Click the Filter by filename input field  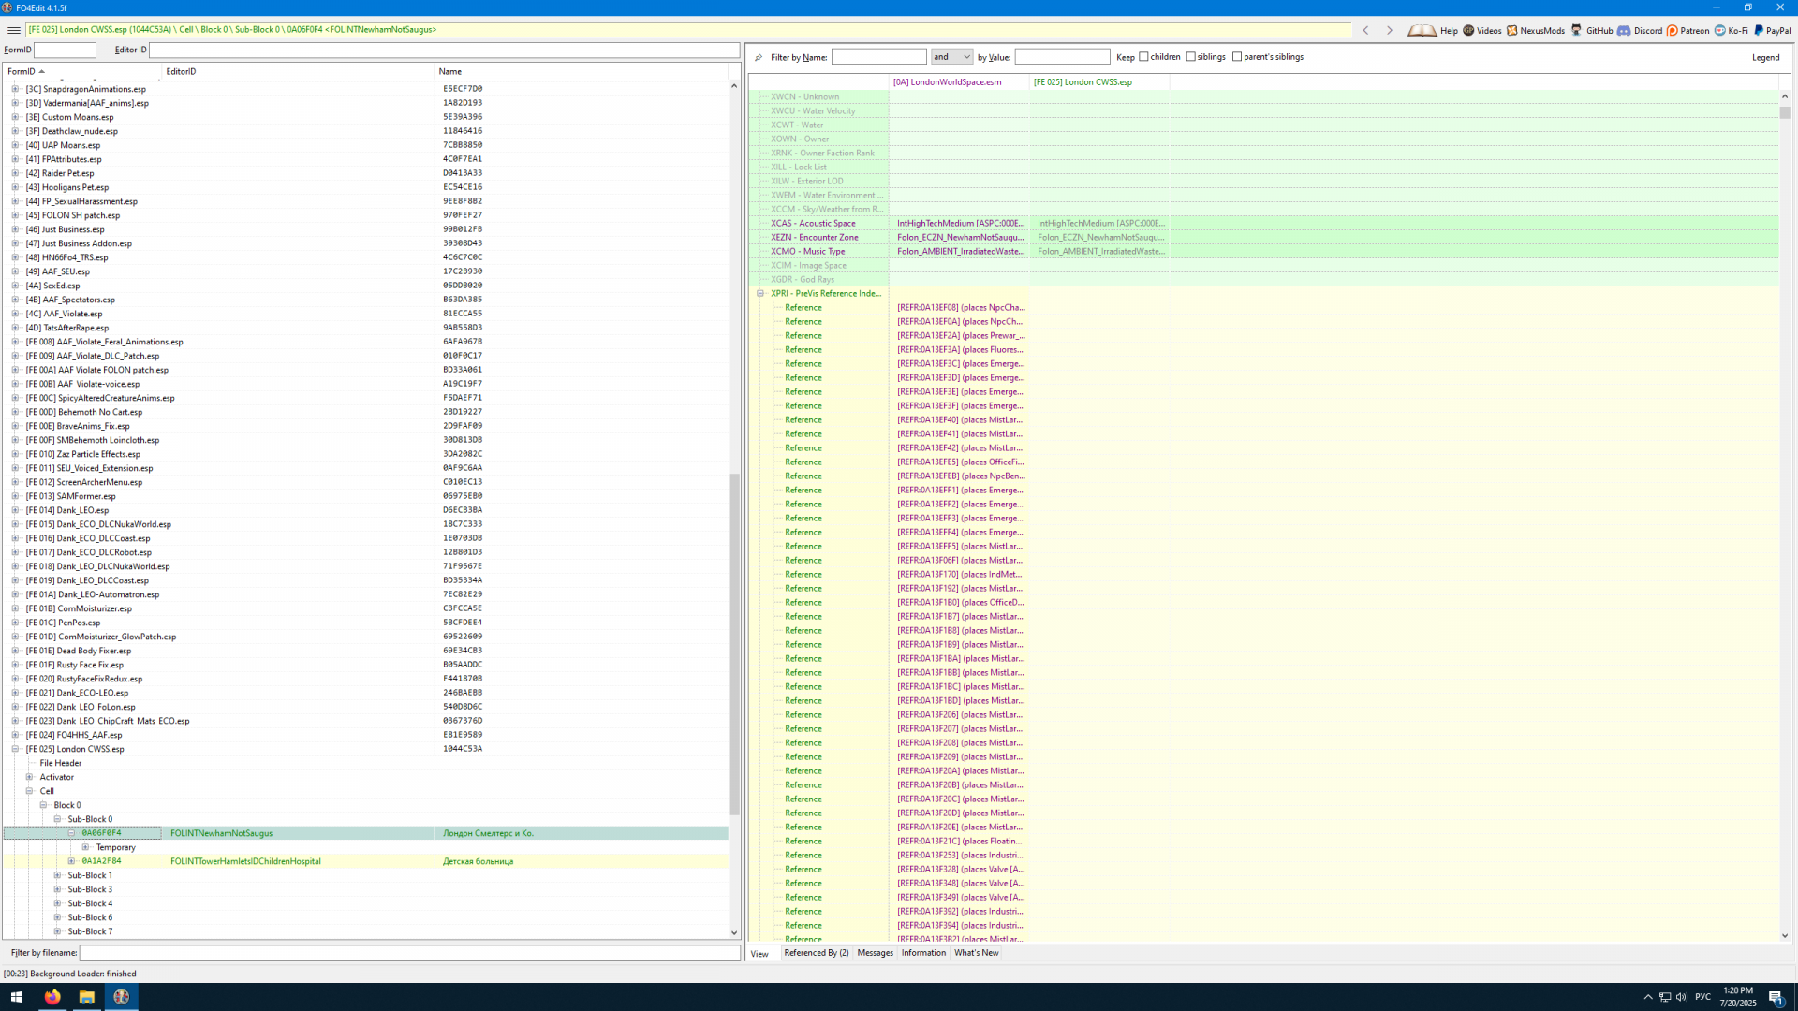409,953
